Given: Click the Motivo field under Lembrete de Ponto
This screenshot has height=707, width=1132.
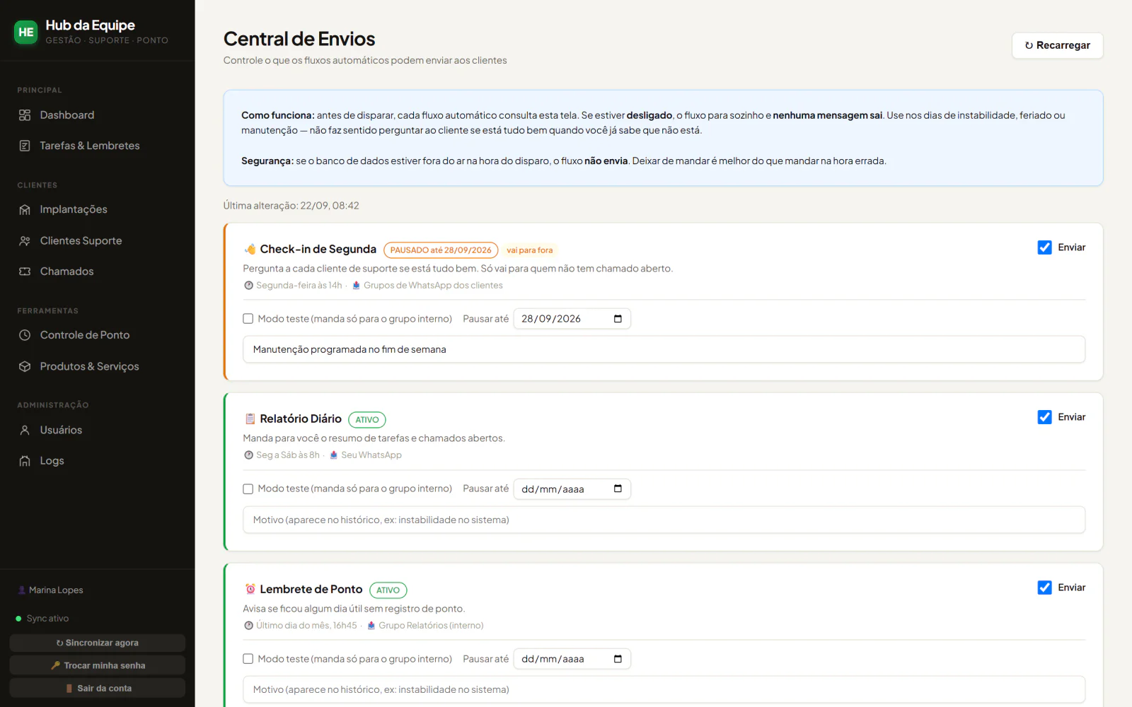Looking at the screenshot, I should (664, 689).
